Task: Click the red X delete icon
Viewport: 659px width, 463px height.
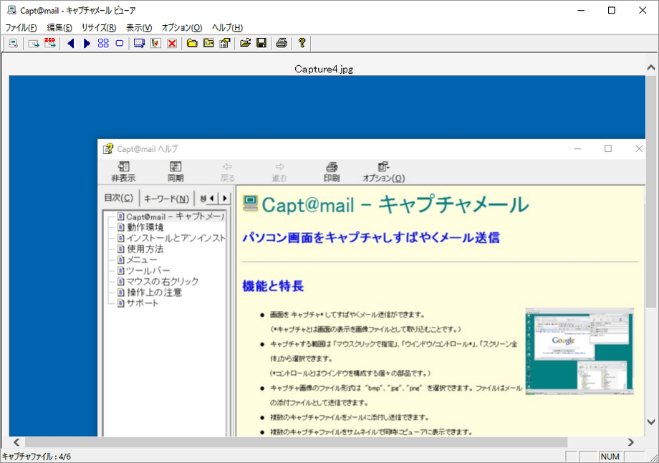Action: pos(172,43)
